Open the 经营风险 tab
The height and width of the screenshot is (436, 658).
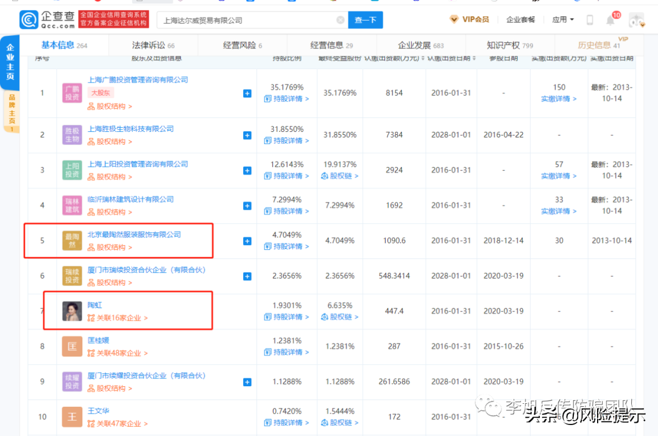click(x=242, y=46)
